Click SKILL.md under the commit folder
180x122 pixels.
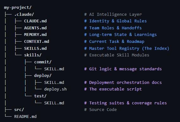click(54, 69)
